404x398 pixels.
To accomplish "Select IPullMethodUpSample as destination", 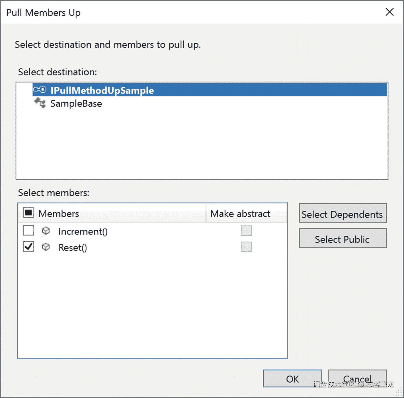I will [102, 90].
